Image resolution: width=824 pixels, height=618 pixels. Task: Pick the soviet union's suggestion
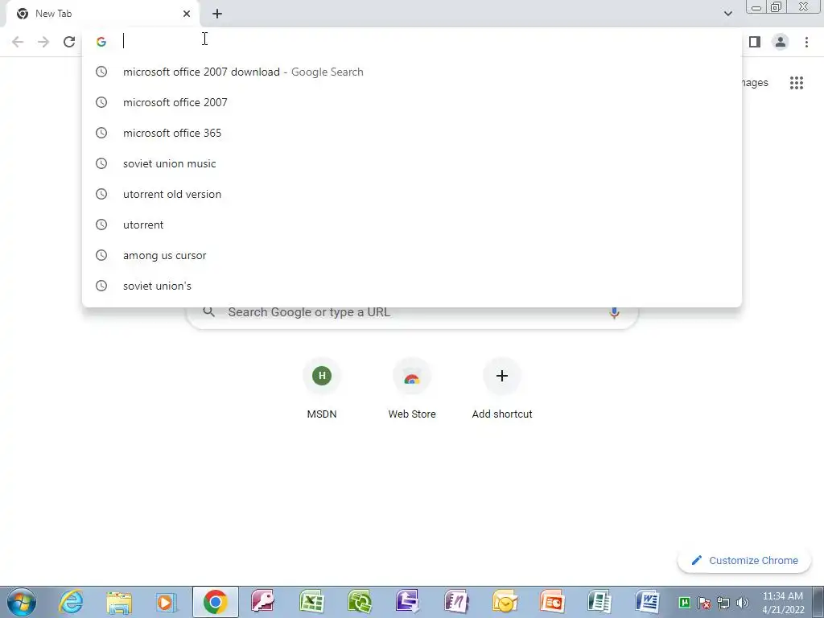(412, 286)
